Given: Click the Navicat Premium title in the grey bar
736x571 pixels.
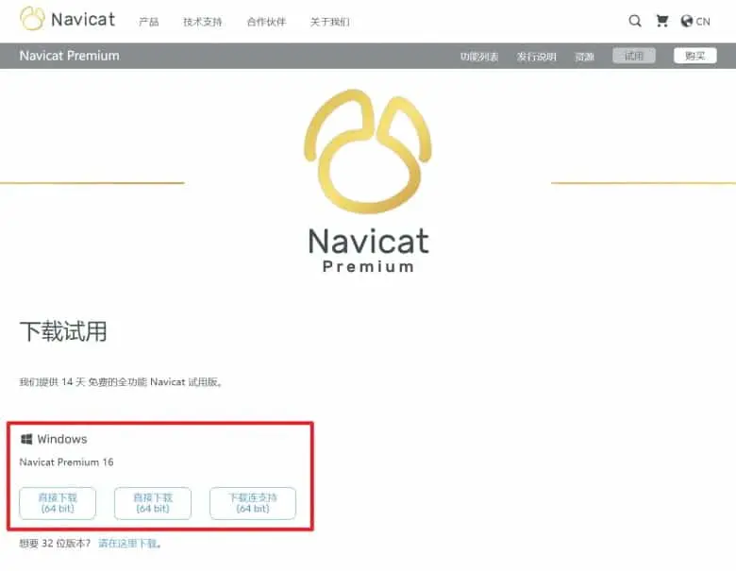Looking at the screenshot, I should pos(70,56).
